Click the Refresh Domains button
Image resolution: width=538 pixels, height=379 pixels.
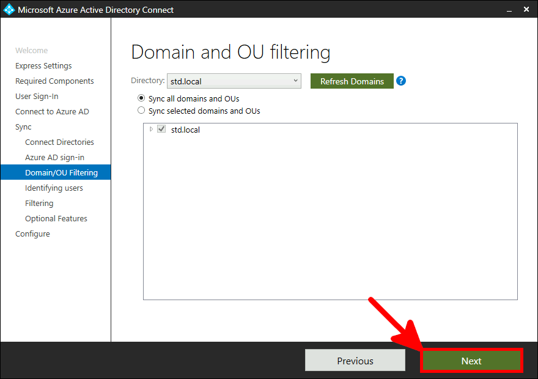pyautogui.click(x=352, y=81)
